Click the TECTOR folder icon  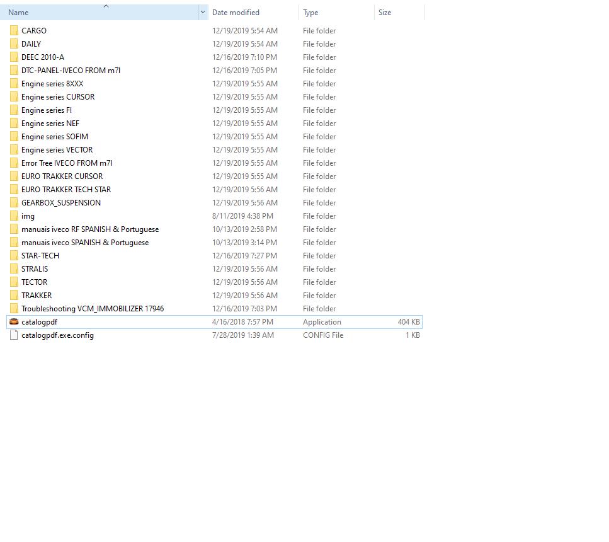14,282
